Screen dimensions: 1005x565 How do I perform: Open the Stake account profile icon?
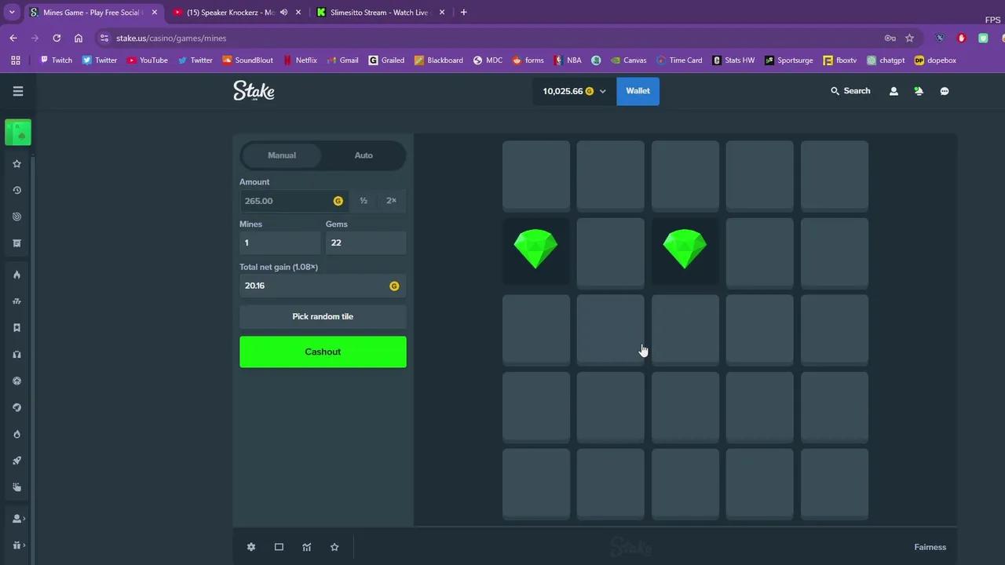pos(894,91)
